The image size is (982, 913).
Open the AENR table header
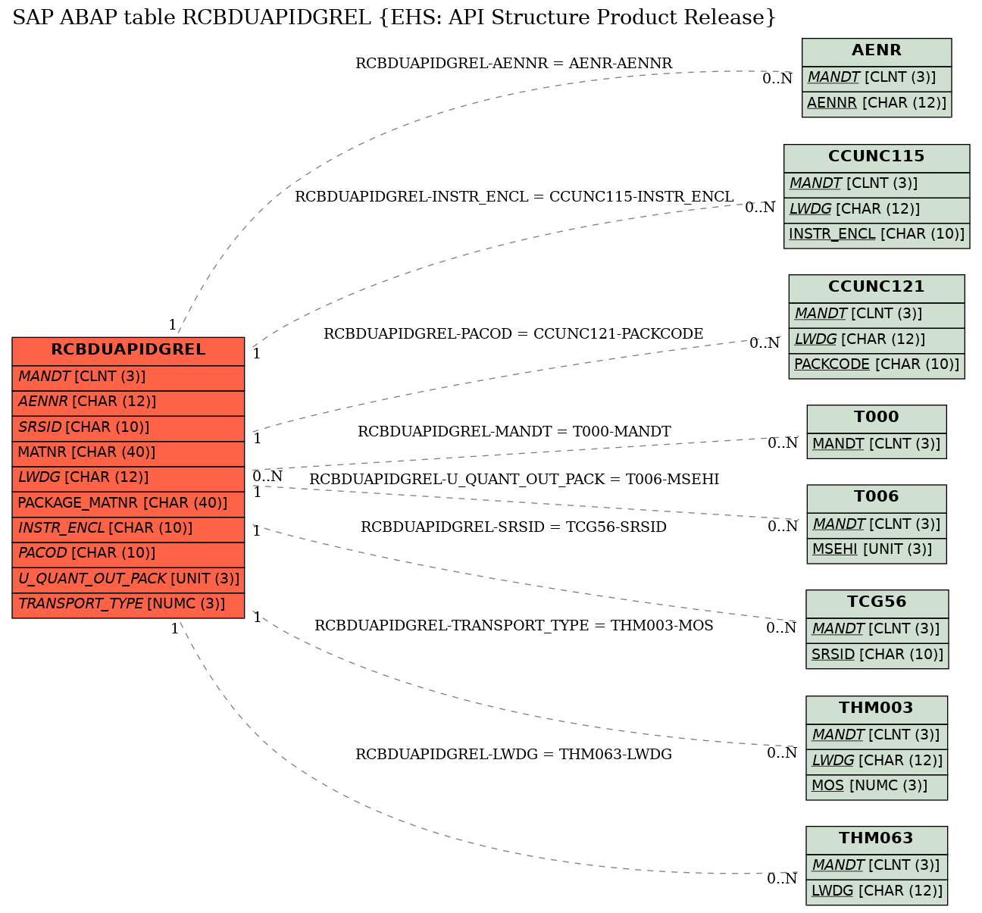[x=877, y=52]
